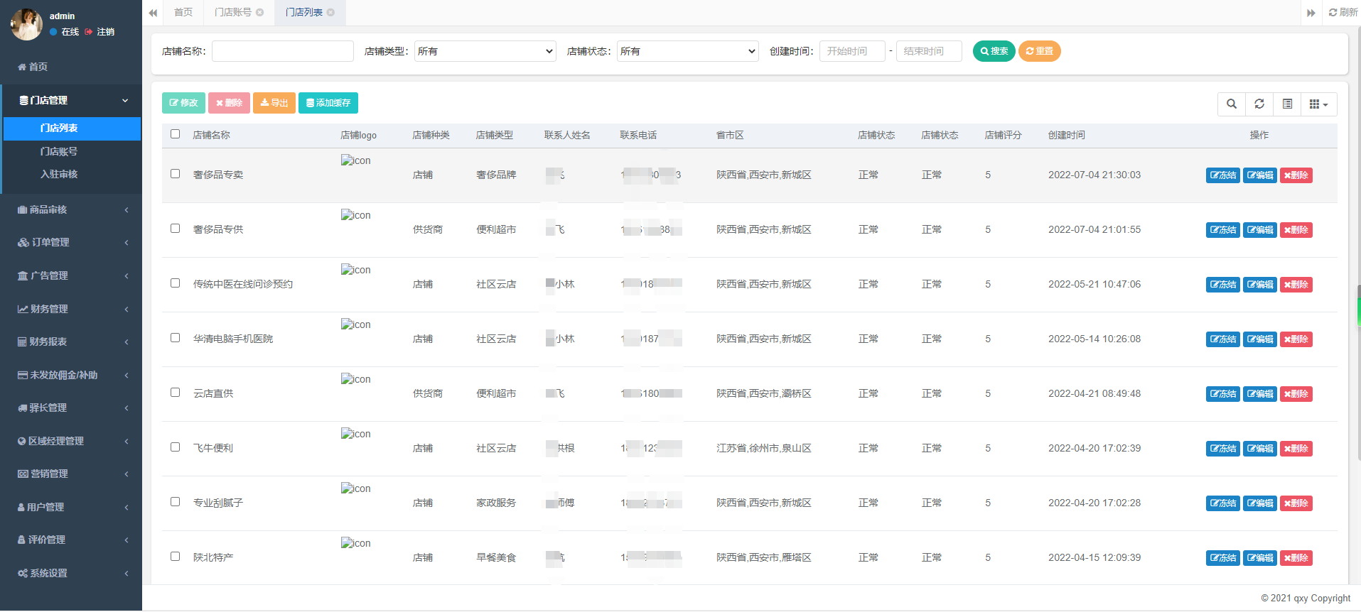
Task: Expand the 订单管理 sidebar menu
Action: [x=71, y=242]
